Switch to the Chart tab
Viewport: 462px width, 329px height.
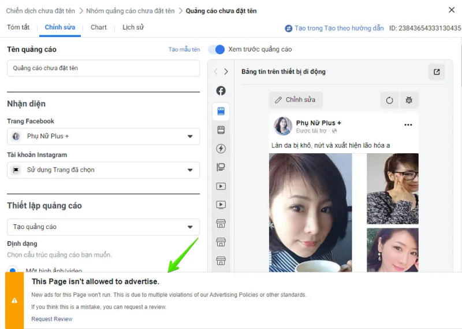coord(99,27)
